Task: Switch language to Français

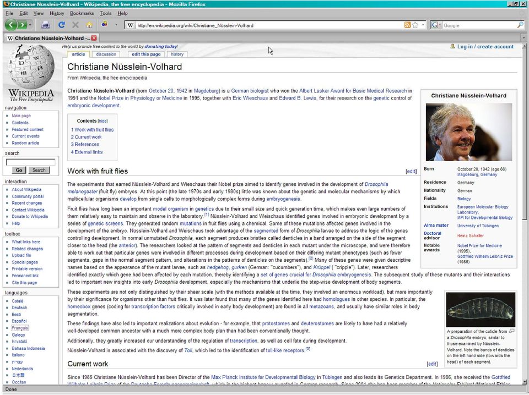Action: 20,328
